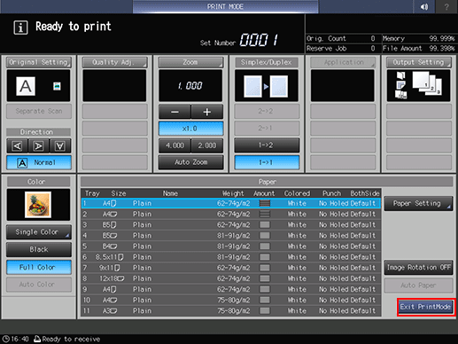Screen dimensions: 458x344
Task: Exit print mode
Action: coord(425,307)
